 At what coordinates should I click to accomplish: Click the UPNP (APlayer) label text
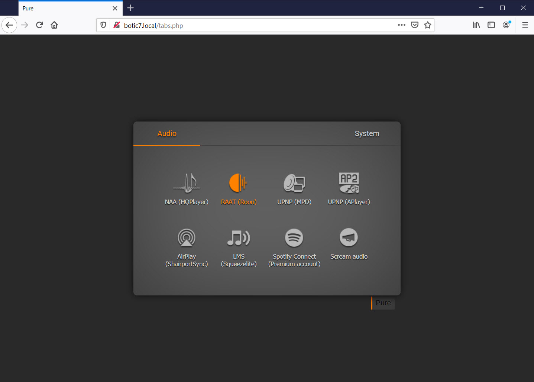349,202
